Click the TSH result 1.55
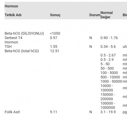The width and height of the screenshot is (127, 120). pos(54,47)
